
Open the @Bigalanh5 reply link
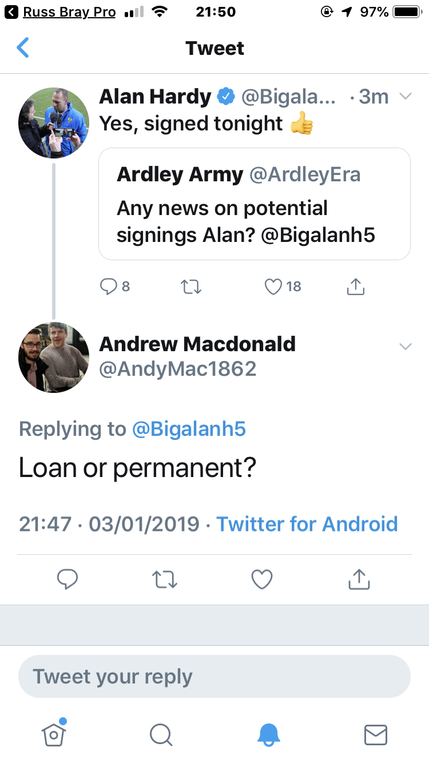189,429
